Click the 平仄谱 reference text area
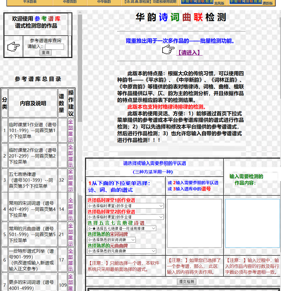This screenshot has height=291, width=281. [x=194, y=223]
